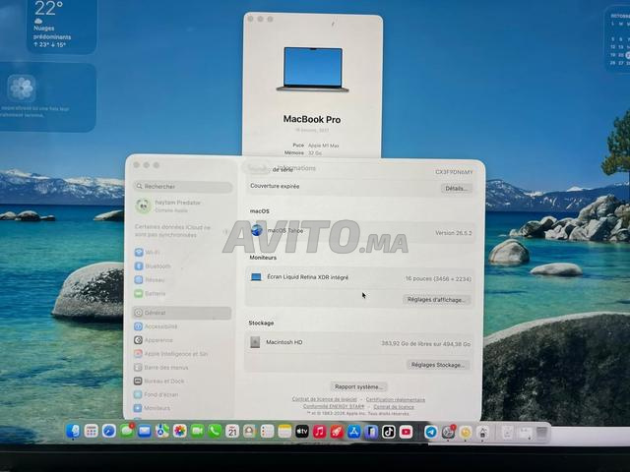Screen dimensions: 630x472
Task: Open Reminders app in the dock
Action: click(267, 432)
